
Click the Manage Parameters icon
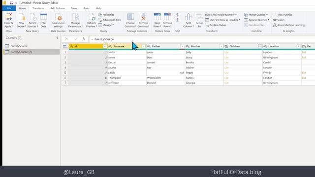coord(75,17)
